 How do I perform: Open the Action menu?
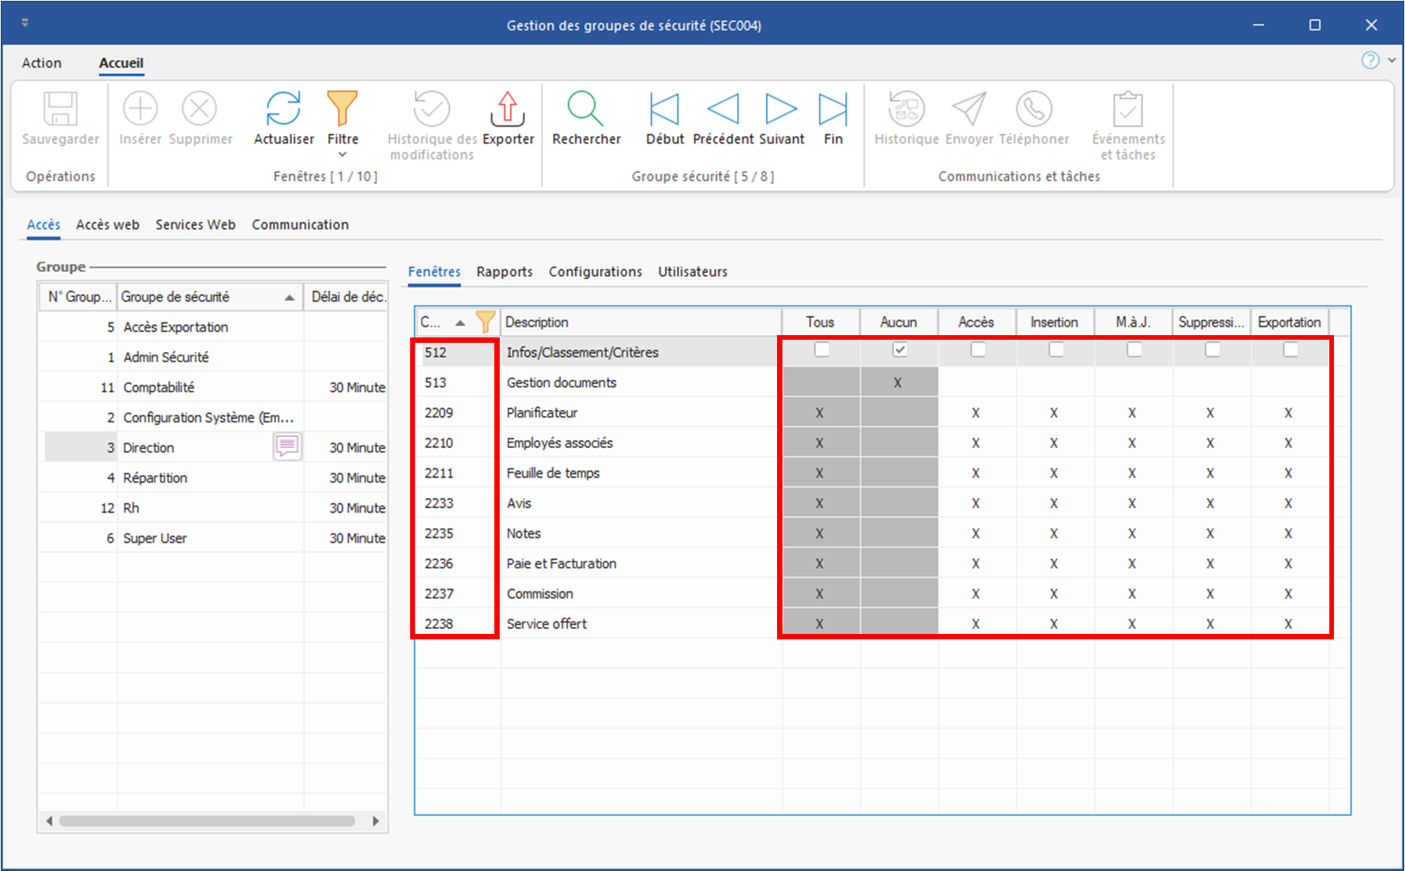pos(42,63)
